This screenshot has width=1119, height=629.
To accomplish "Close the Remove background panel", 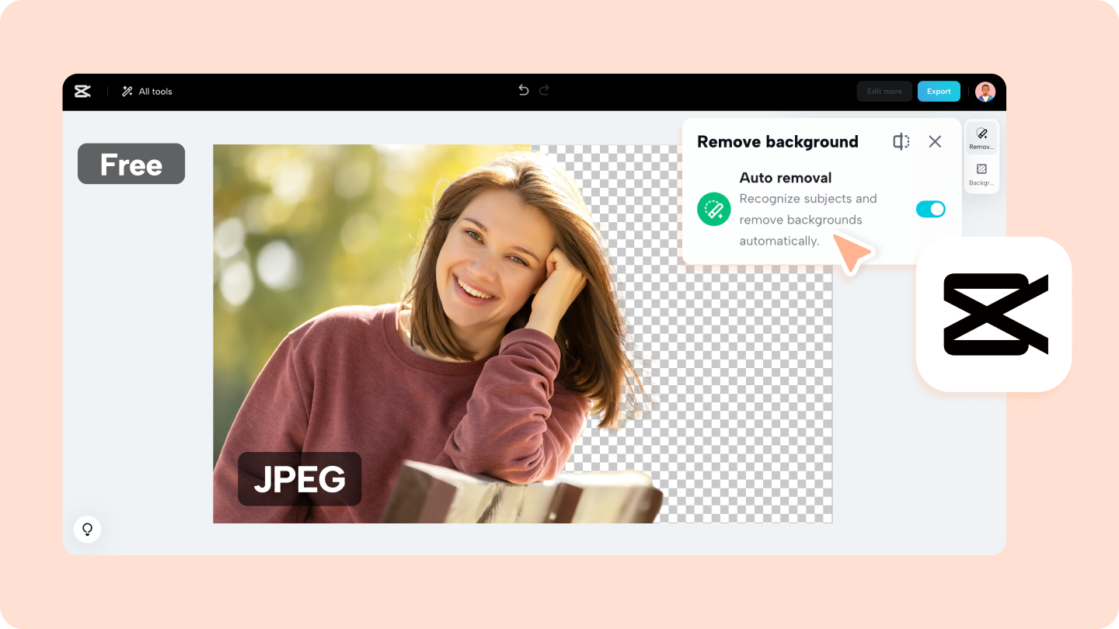I will click(935, 141).
